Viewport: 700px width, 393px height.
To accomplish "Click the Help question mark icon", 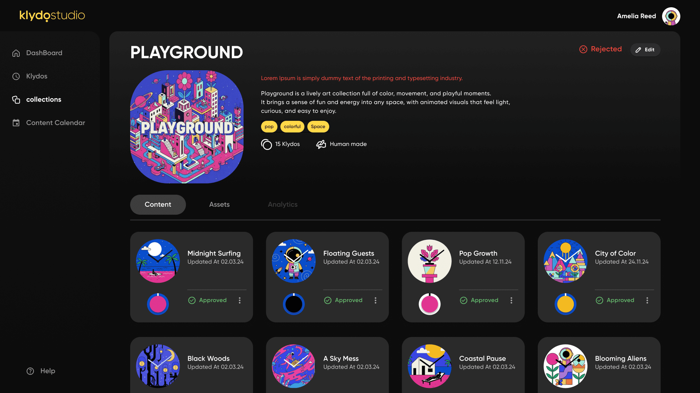I will (x=30, y=371).
